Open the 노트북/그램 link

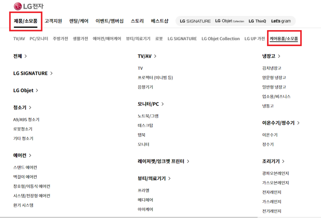pyautogui.click(x=148, y=116)
